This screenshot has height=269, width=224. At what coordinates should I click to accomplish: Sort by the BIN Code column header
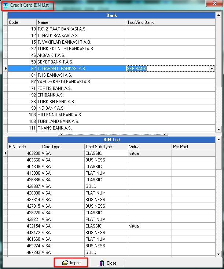click(x=24, y=146)
